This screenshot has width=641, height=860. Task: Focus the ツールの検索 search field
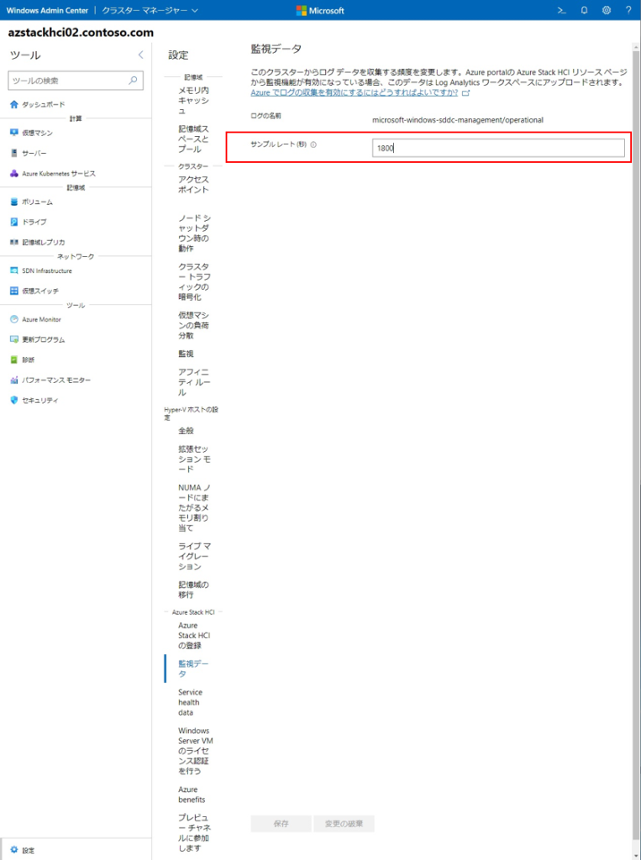point(76,80)
